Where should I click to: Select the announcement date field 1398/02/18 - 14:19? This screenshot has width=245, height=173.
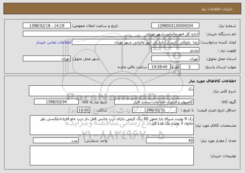coord(47,26)
